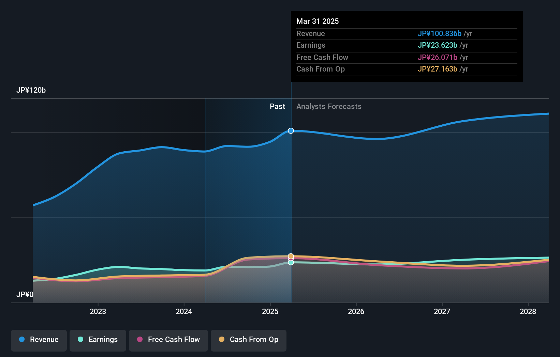The width and height of the screenshot is (560, 357).
Task: Click the JP¥0 y-axis label
Action: coord(25,294)
